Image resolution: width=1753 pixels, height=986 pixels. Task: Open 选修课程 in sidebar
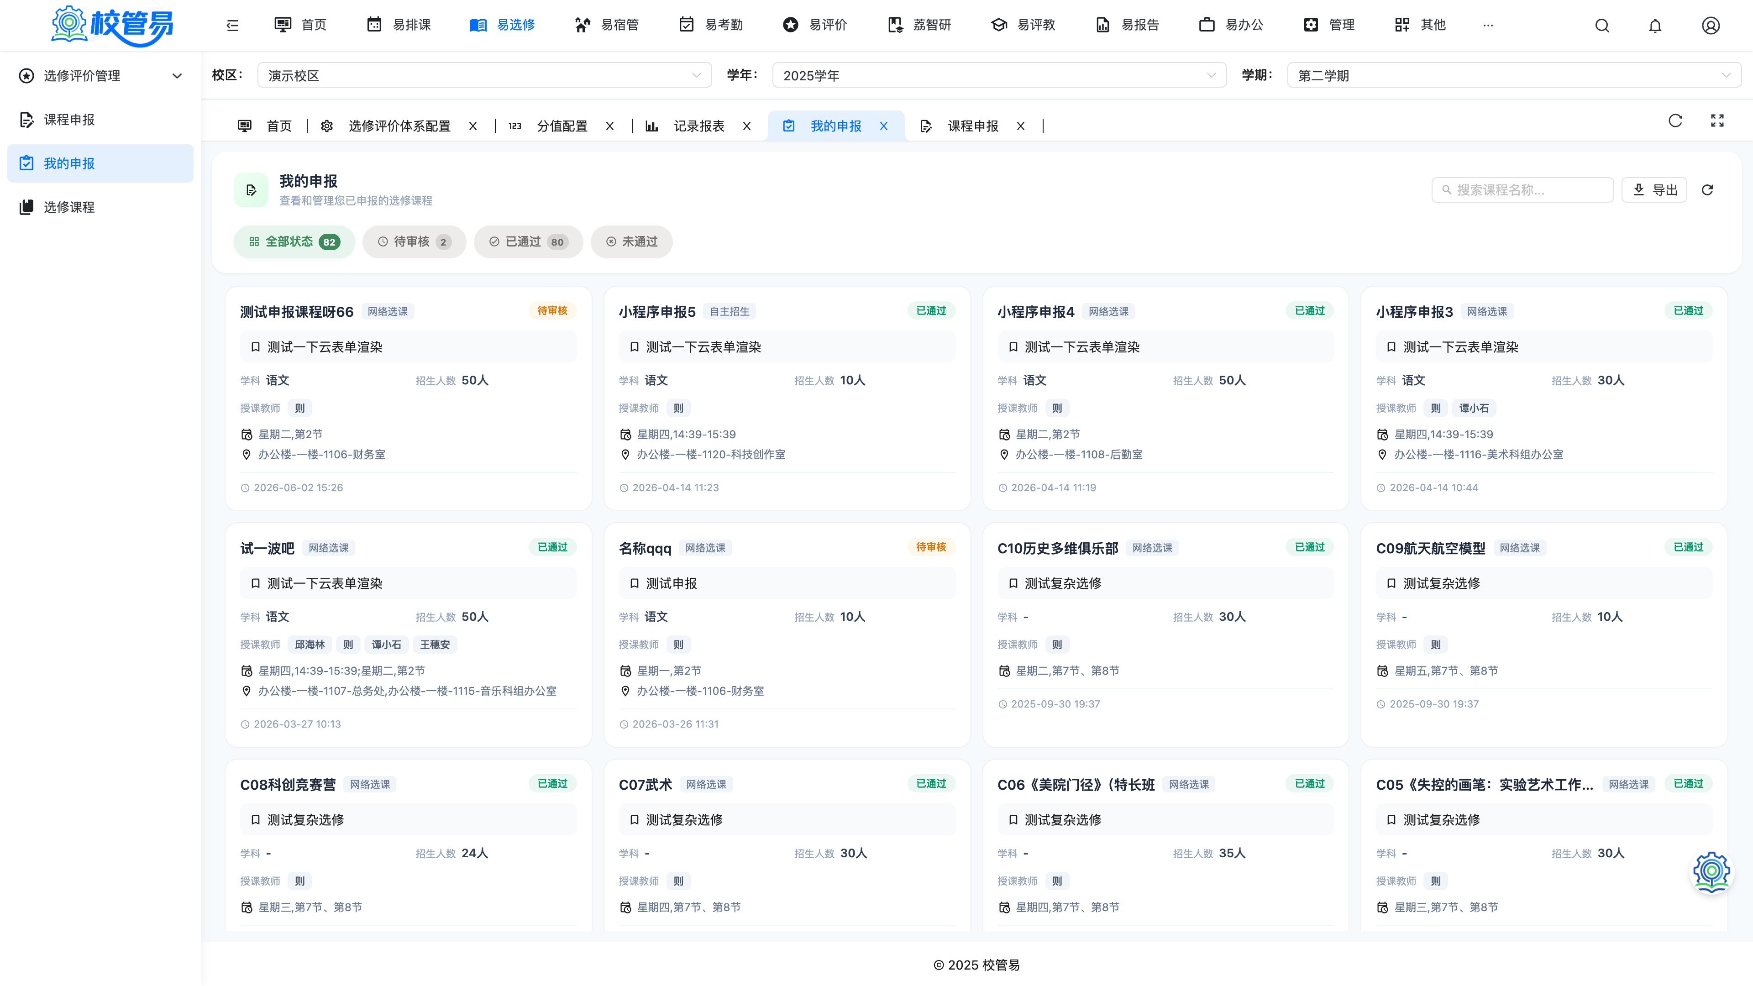pos(100,207)
